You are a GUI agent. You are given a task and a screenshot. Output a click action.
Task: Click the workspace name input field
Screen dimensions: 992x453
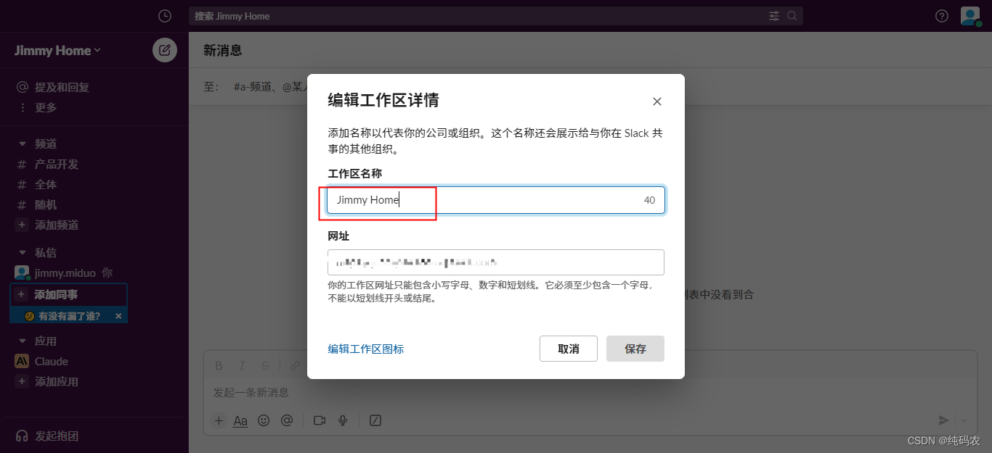coord(496,200)
